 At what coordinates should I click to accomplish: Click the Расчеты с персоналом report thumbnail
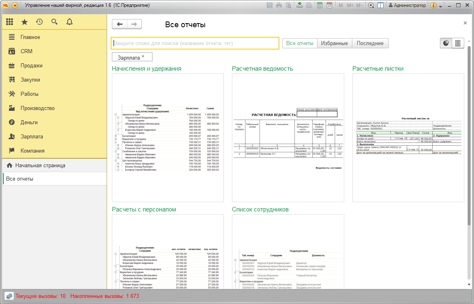168,252
